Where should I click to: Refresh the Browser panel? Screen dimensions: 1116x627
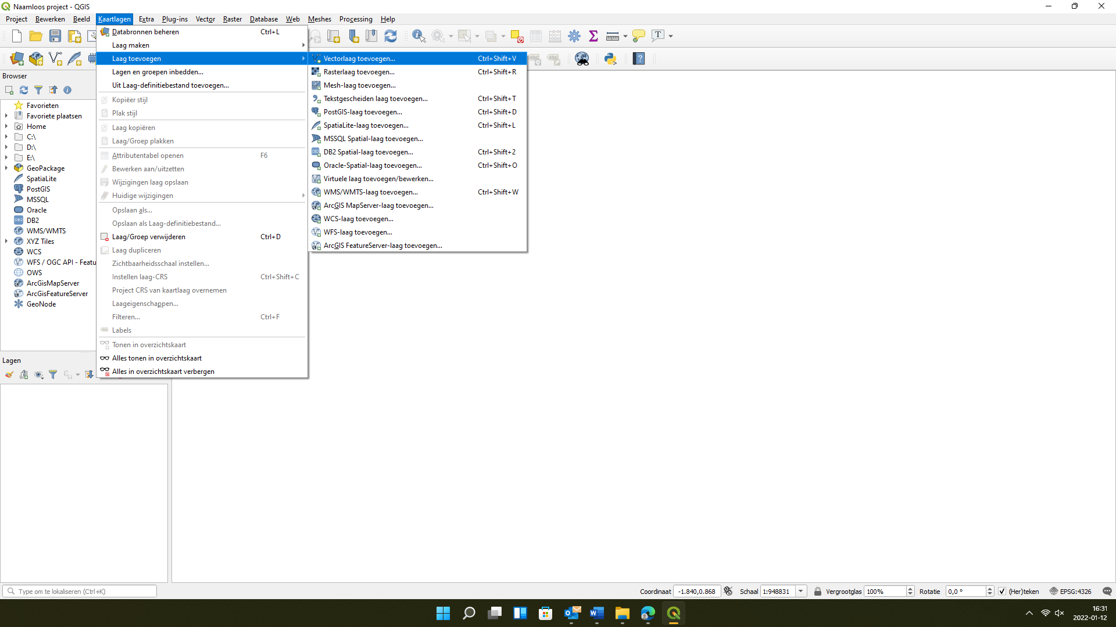point(24,90)
